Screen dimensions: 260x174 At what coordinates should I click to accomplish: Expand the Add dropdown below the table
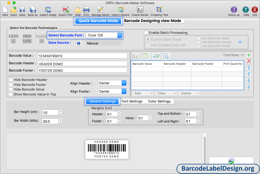point(143,93)
